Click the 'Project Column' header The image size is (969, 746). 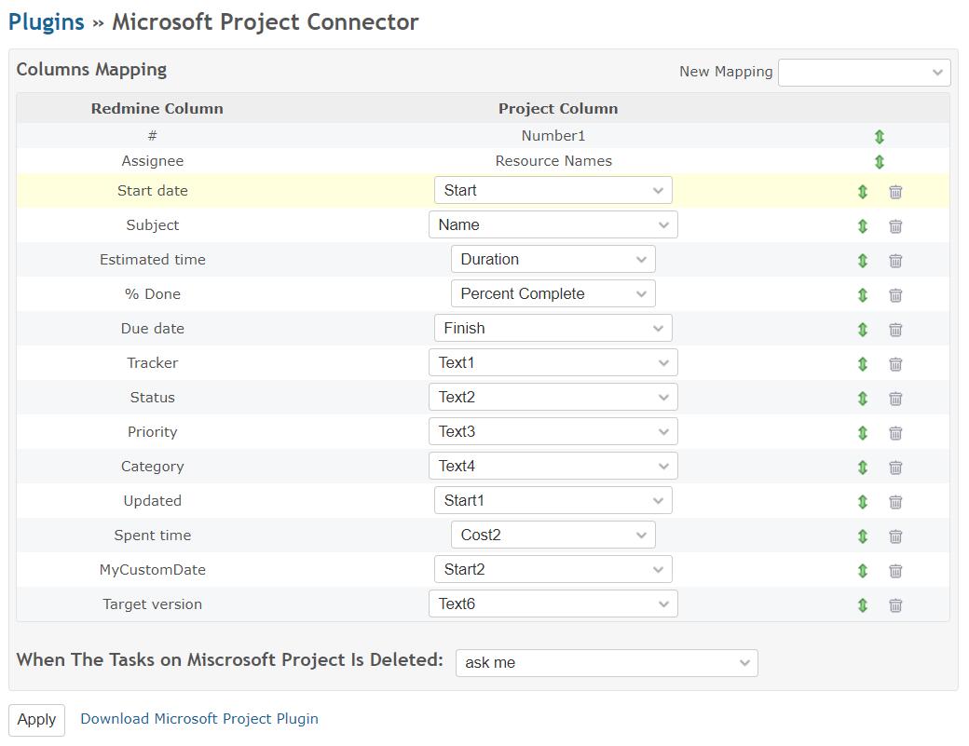tap(558, 109)
